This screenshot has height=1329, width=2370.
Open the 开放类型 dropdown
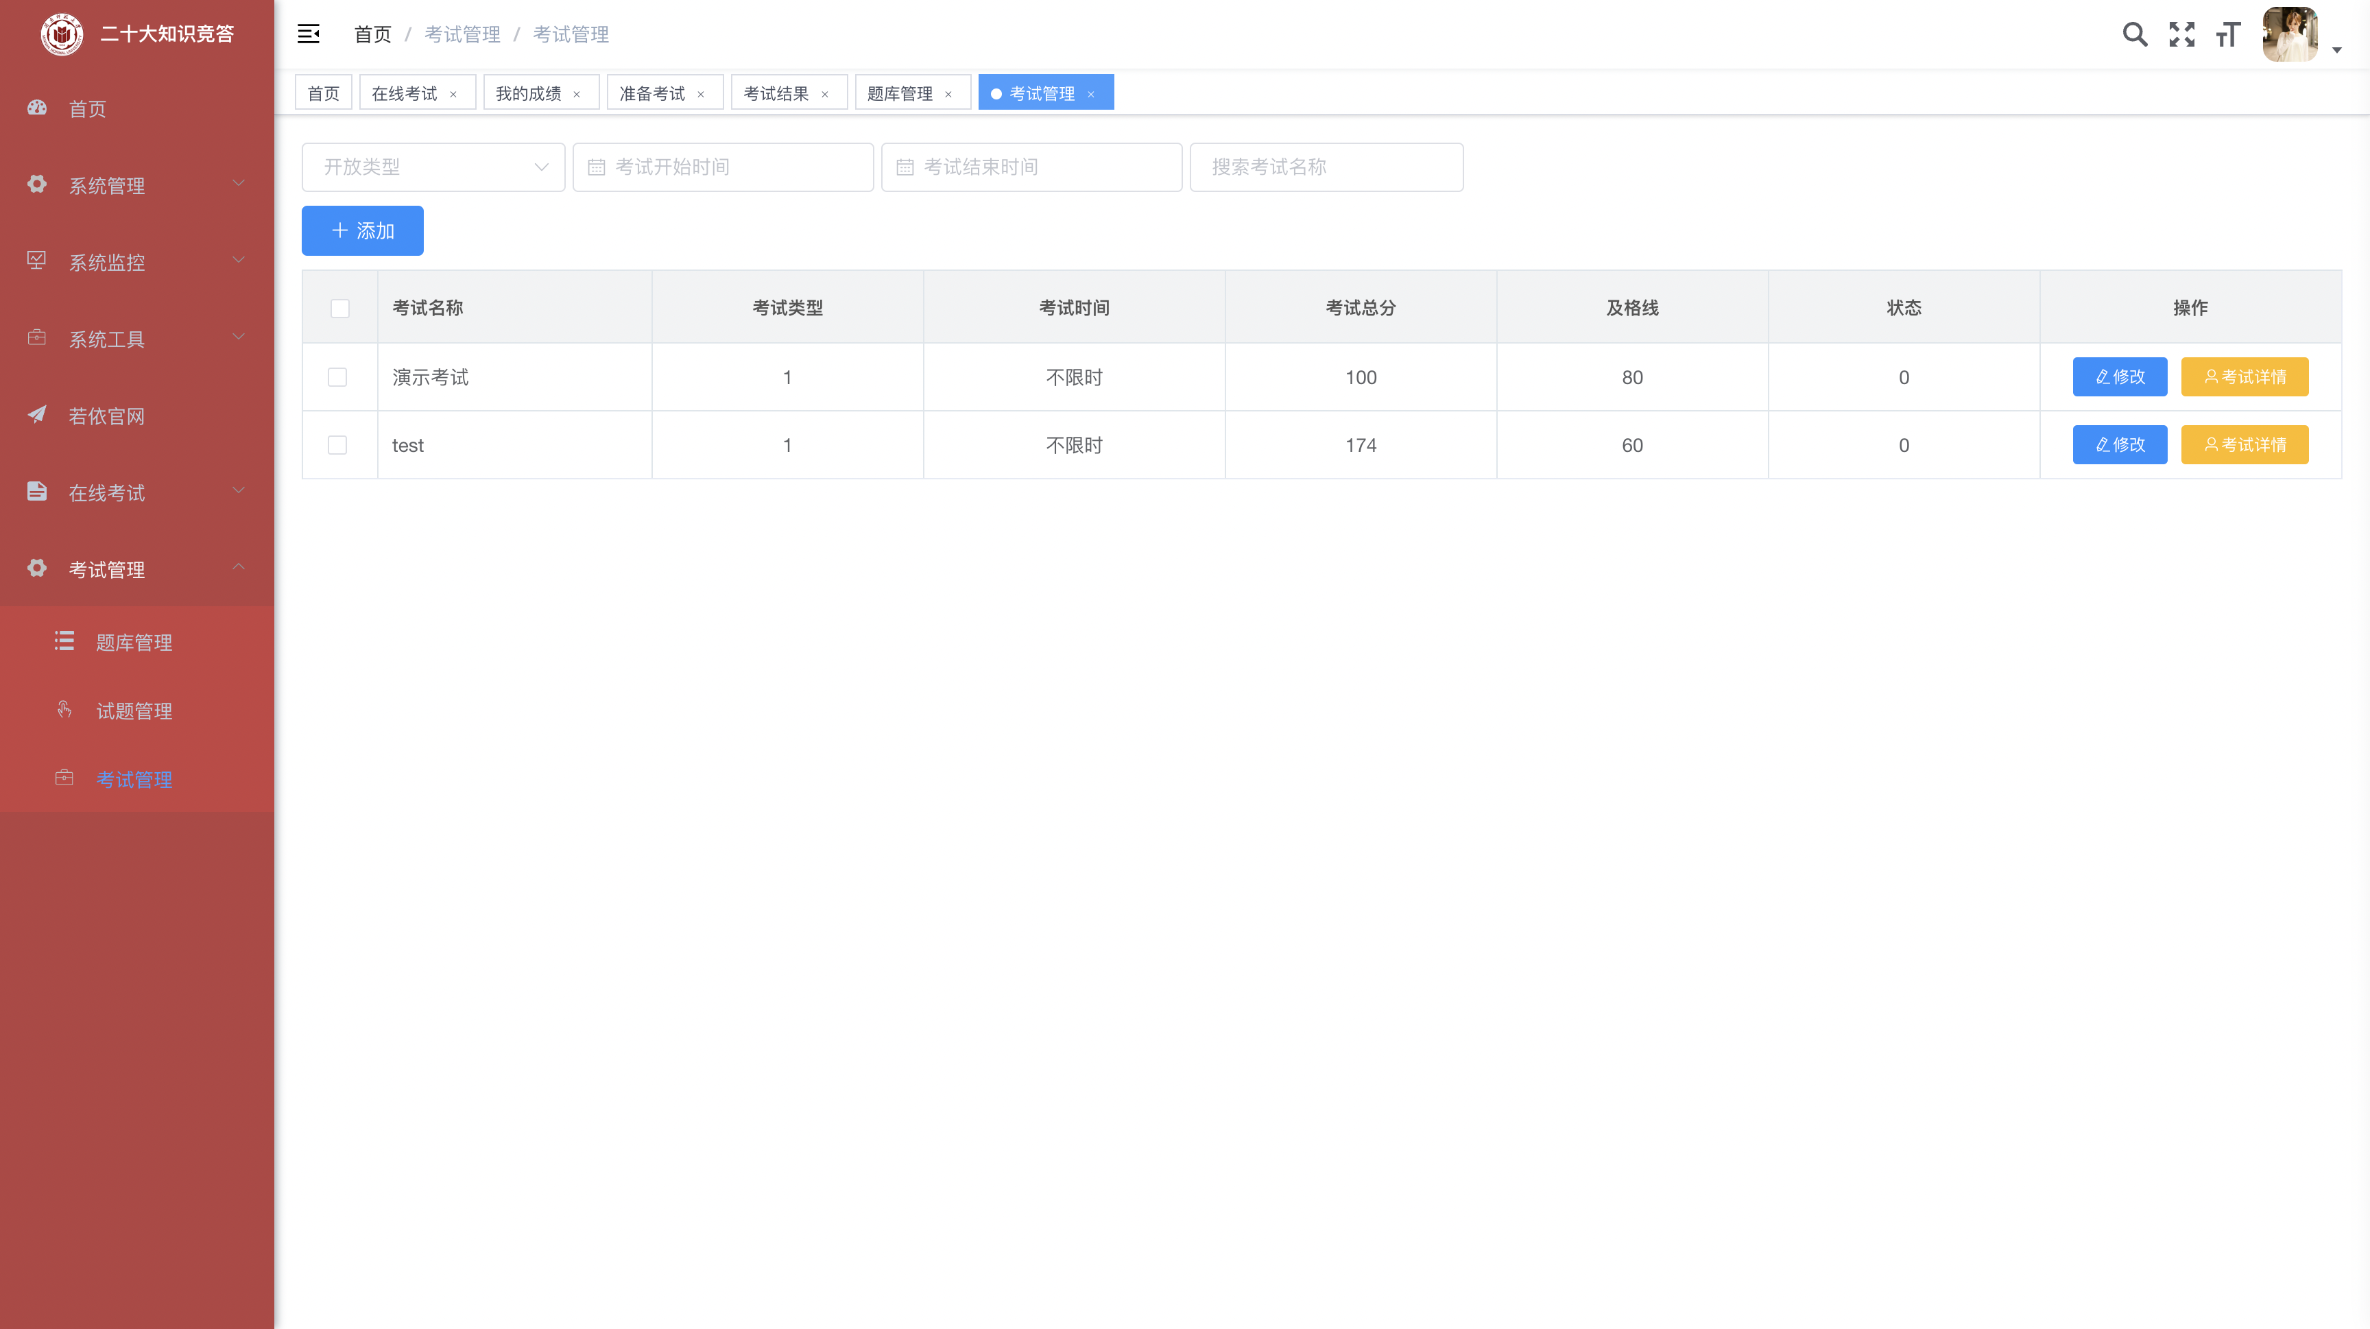point(433,167)
